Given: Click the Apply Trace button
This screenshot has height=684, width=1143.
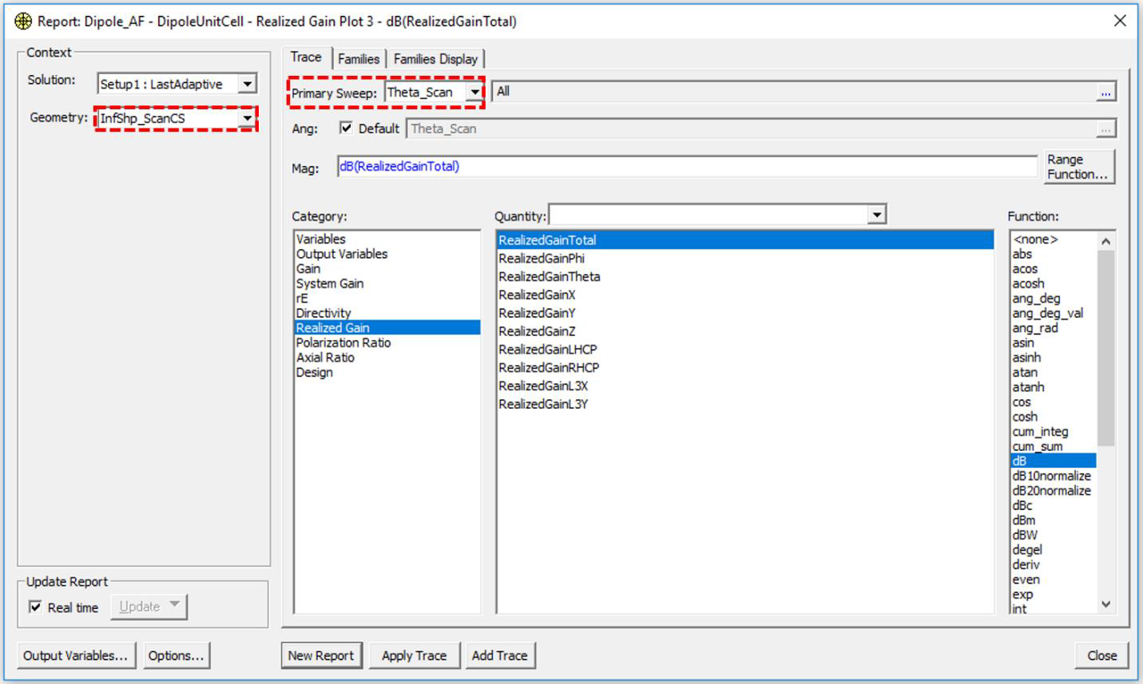Looking at the screenshot, I should tap(414, 655).
